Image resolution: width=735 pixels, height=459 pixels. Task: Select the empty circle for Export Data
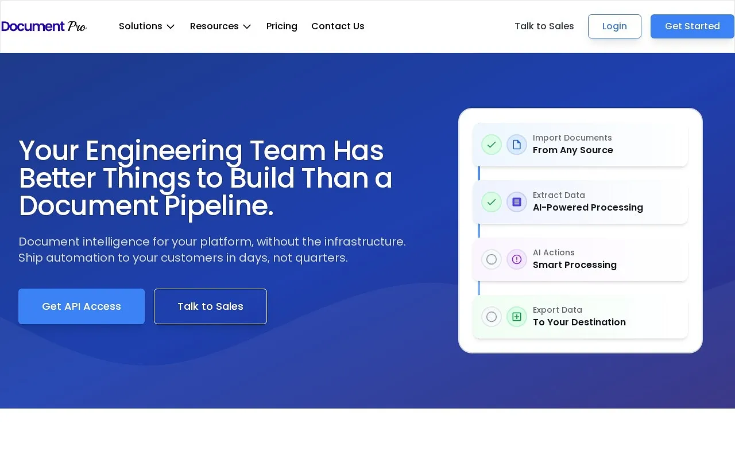492,317
